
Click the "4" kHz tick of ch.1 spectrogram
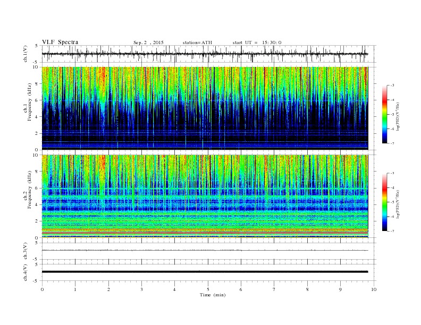[37, 117]
